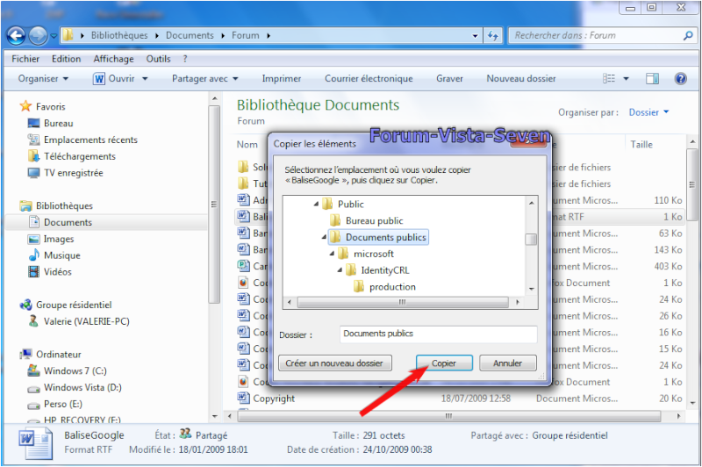The height and width of the screenshot is (467, 702).
Task: Select the Copyright file row
Action: pyautogui.click(x=460, y=399)
